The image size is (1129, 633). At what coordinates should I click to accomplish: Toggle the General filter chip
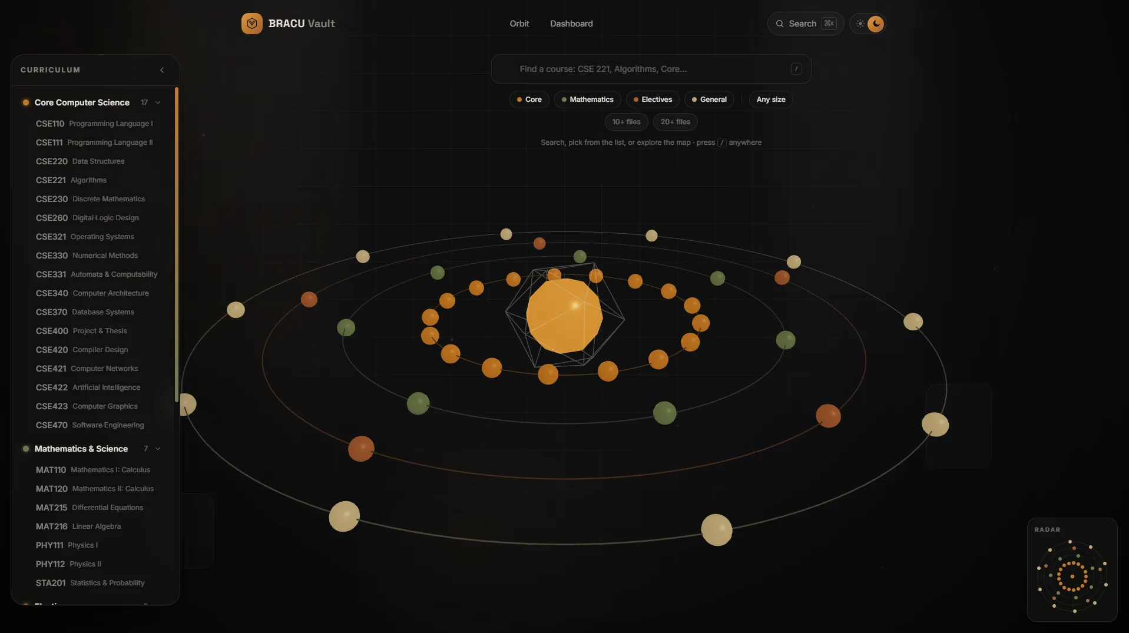click(x=709, y=100)
